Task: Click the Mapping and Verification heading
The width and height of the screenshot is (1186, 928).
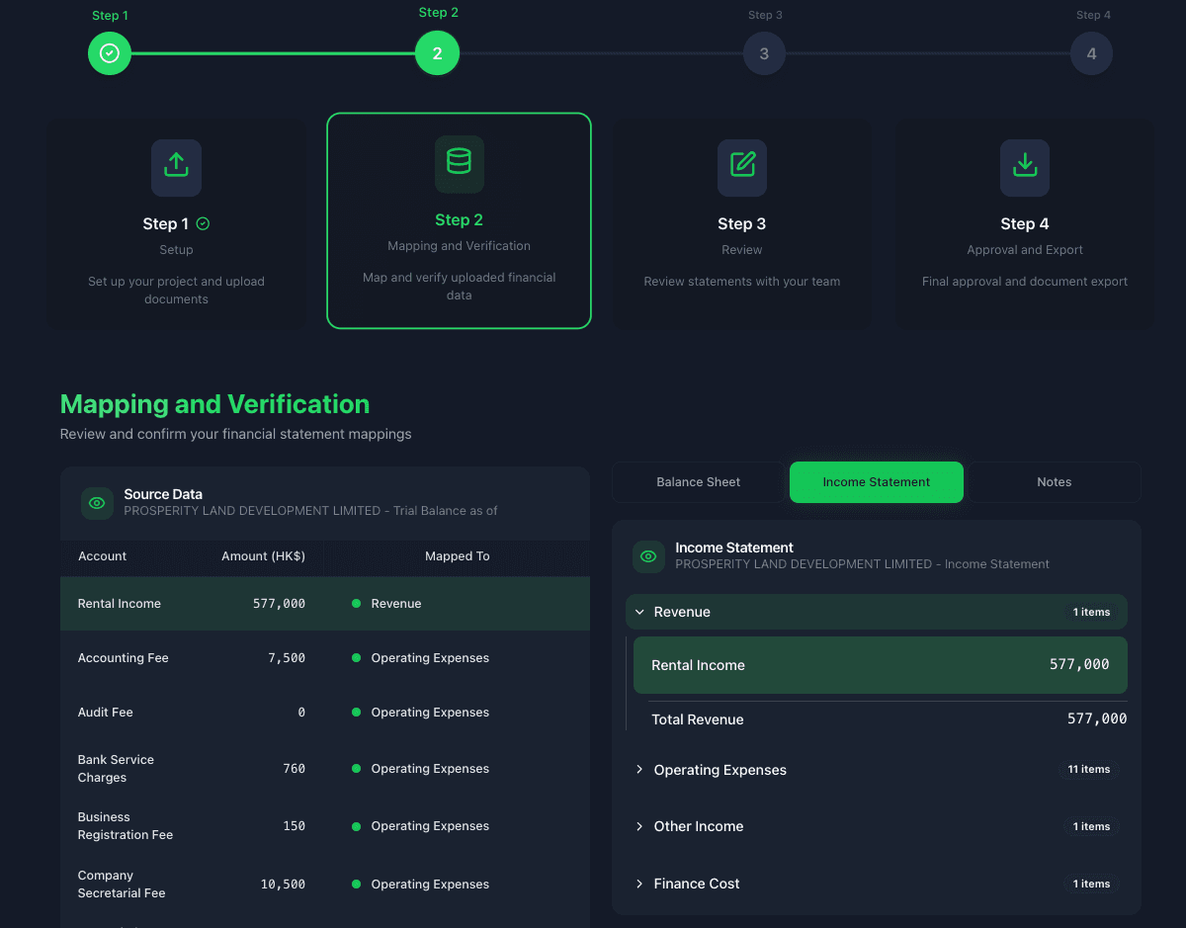Action: (215, 404)
